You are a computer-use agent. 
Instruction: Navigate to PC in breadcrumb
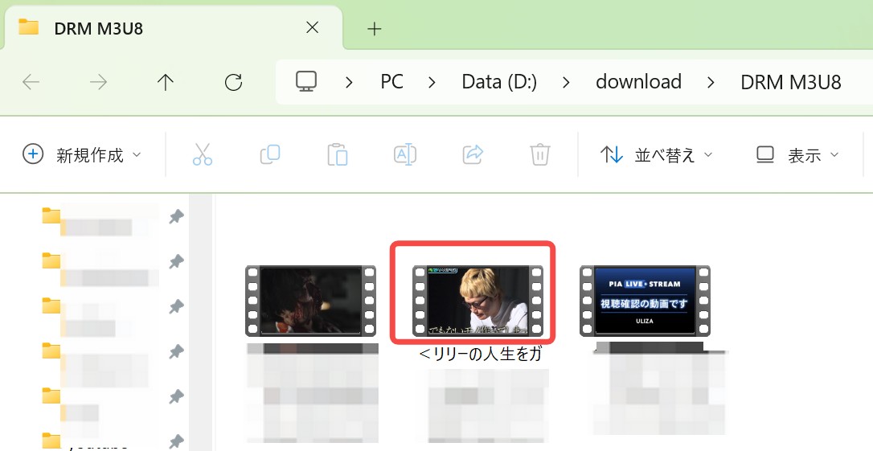(392, 82)
